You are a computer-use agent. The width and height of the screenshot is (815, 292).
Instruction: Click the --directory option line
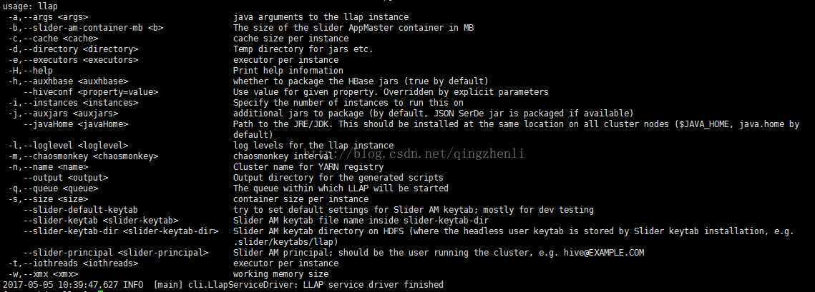point(73,49)
